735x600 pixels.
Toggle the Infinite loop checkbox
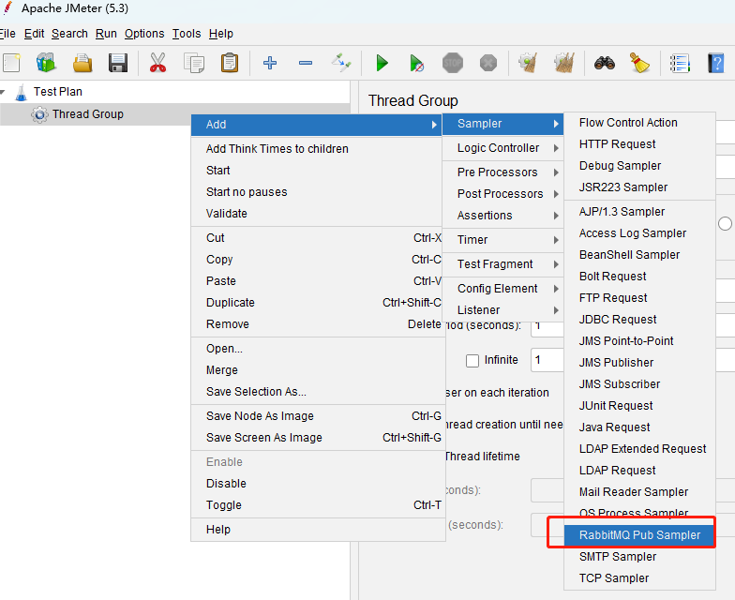[x=472, y=360]
